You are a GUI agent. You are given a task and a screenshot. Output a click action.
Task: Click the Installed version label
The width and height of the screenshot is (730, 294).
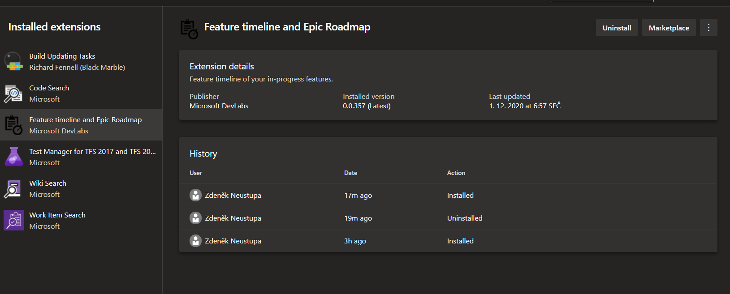tap(369, 97)
